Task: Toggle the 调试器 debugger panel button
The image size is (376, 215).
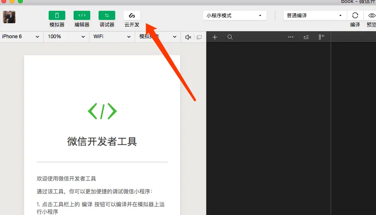Action: pos(107,15)
